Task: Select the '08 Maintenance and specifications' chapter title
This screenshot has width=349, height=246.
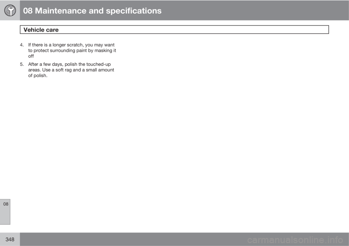Action: [x=92, y=11]
